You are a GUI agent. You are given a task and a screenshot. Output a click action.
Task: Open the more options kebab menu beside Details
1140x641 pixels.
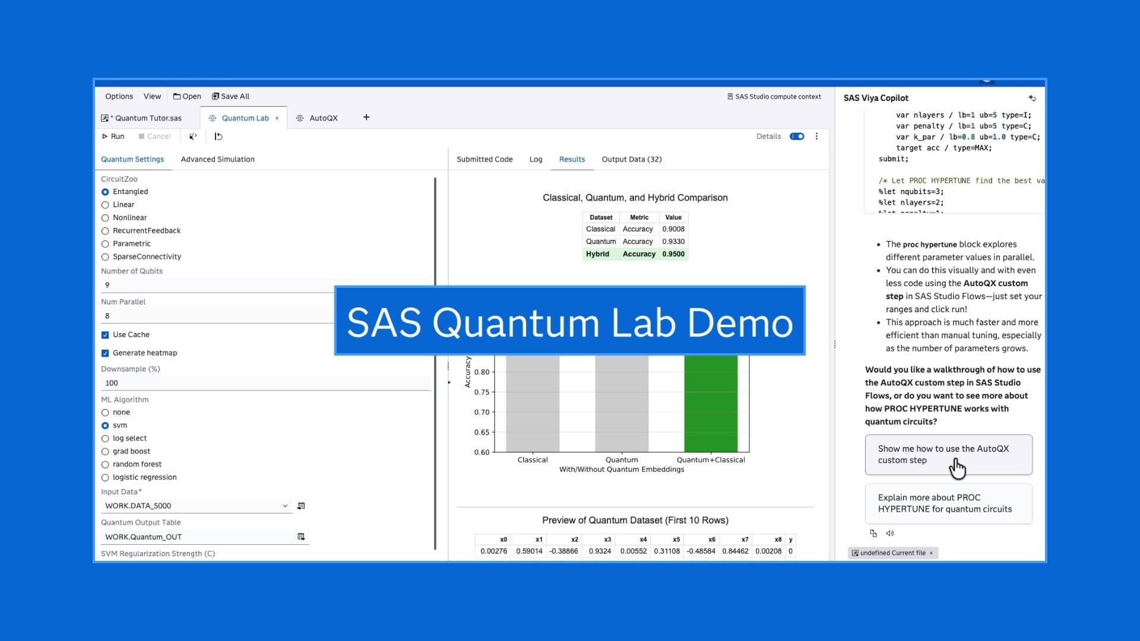[817, 137]
